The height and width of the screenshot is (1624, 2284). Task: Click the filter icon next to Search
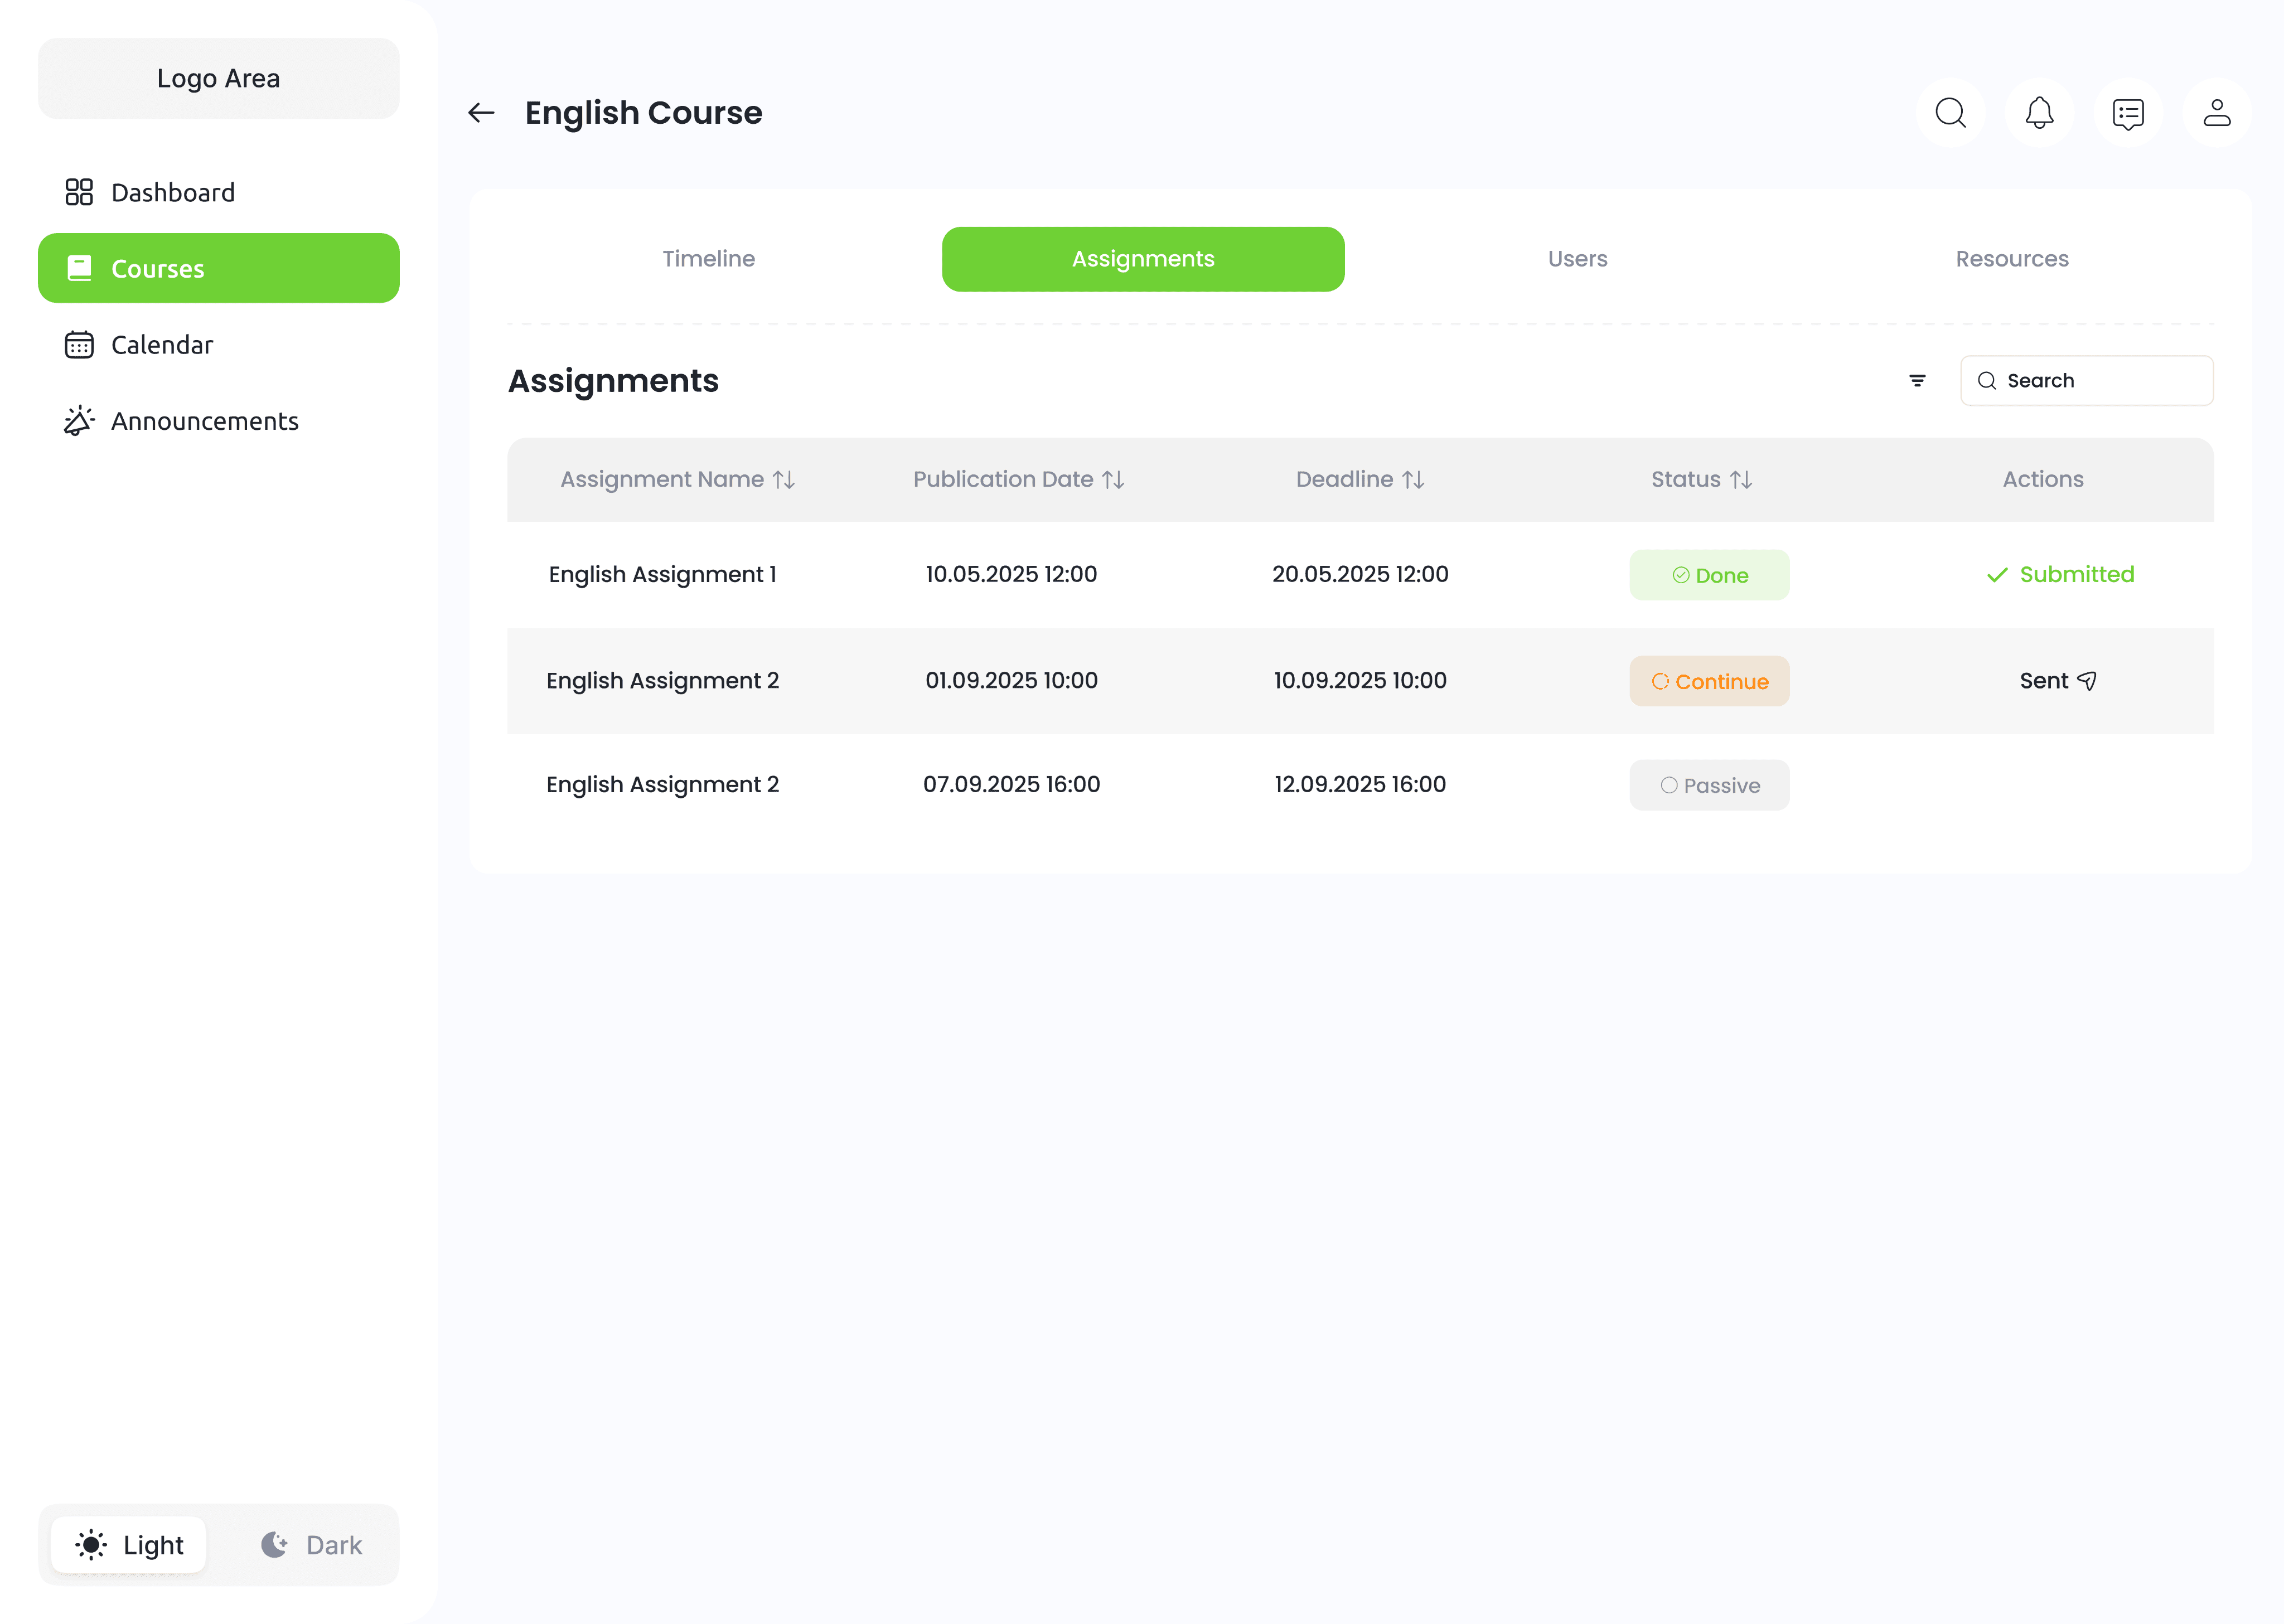pos(1916,381)
